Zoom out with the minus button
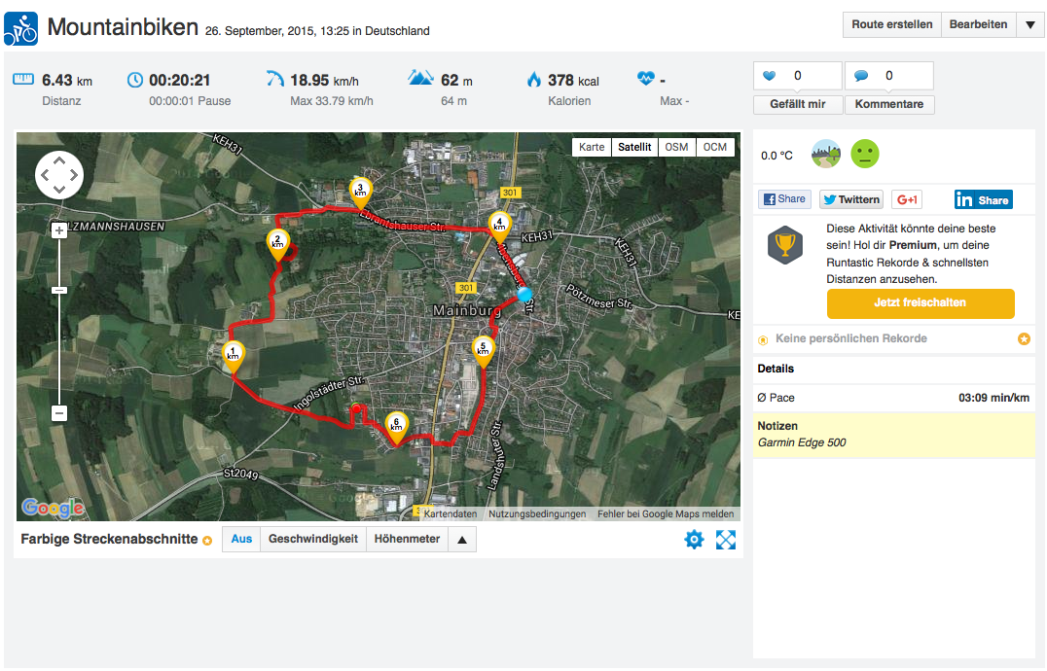Image resolution: width=1047 pixels, height=671 pixels. pyautogui.click(x=59, y=413)
